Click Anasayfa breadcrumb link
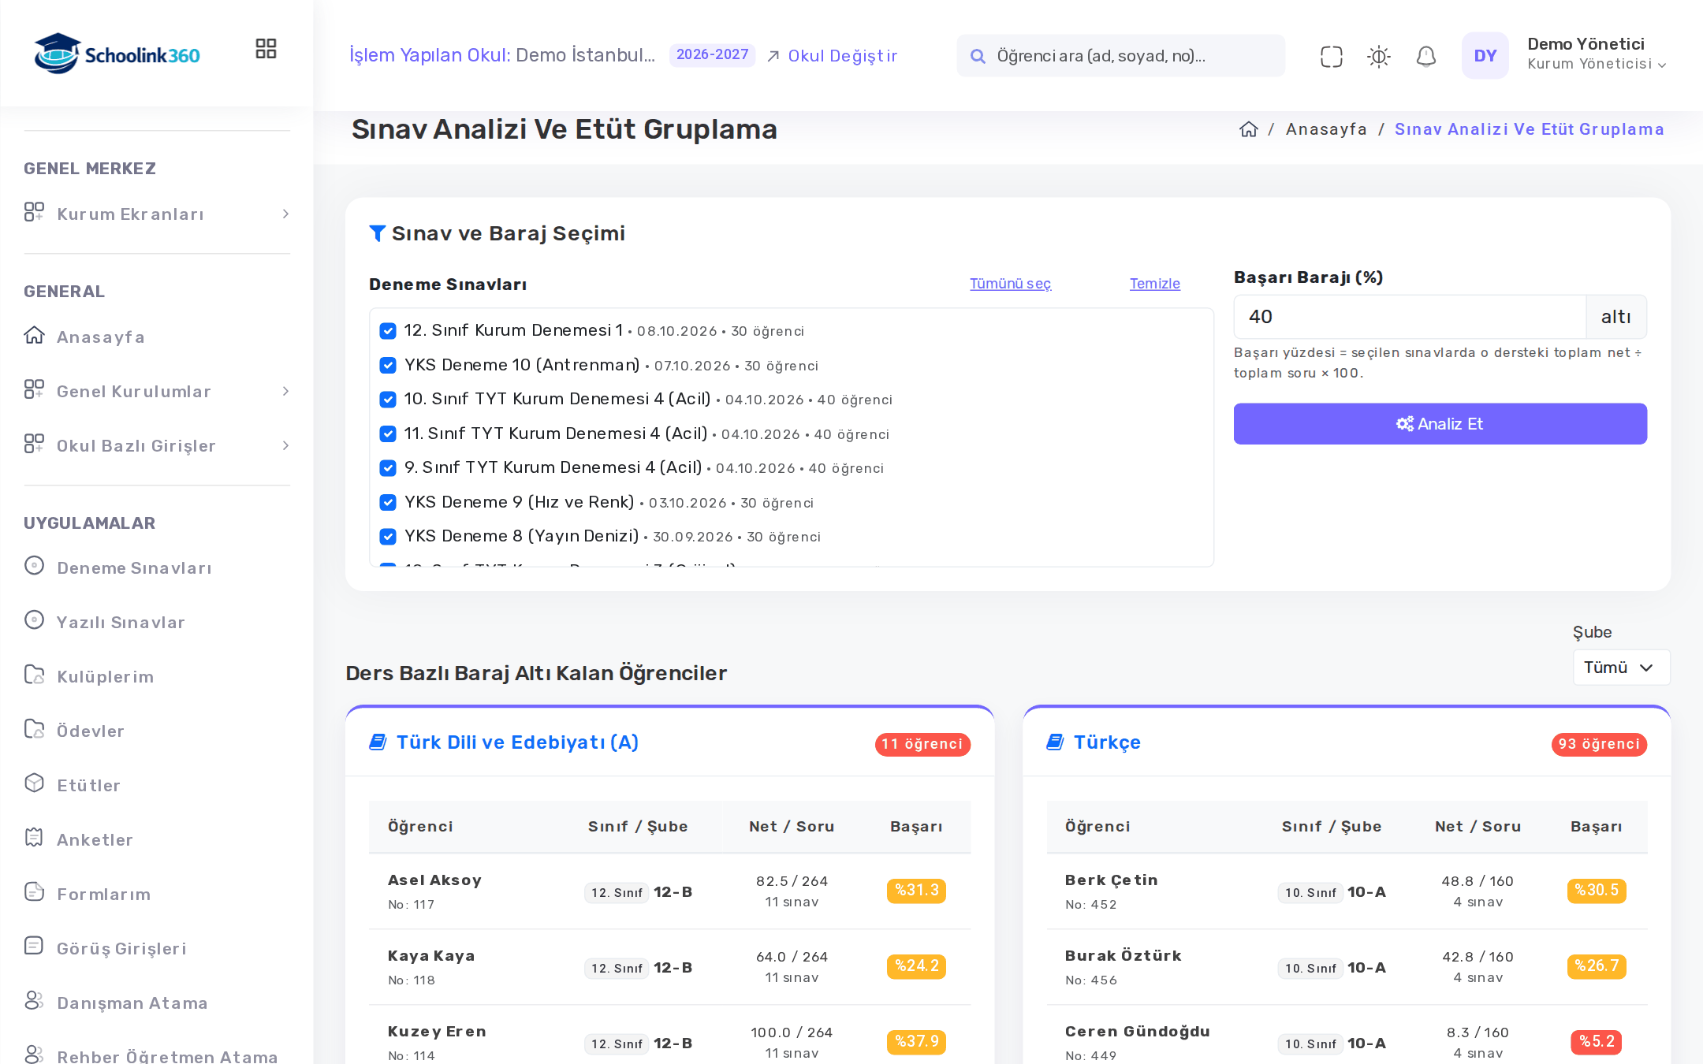Screen dimensions: 1703x1064 [x=1326, y=129]
